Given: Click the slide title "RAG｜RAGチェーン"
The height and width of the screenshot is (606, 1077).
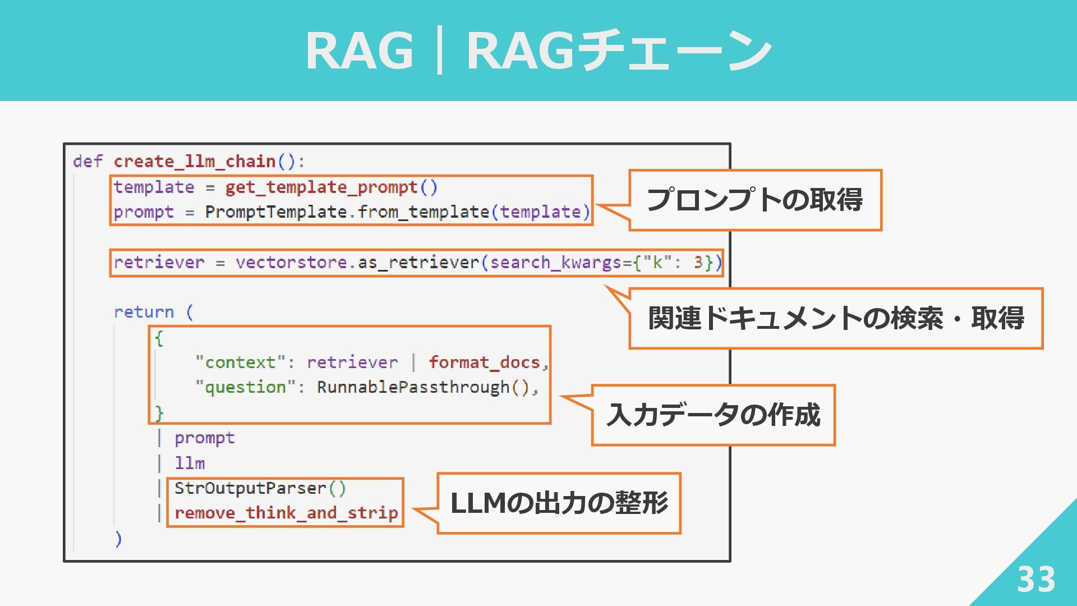Looking at the screenshot, I should pos(538,50).
